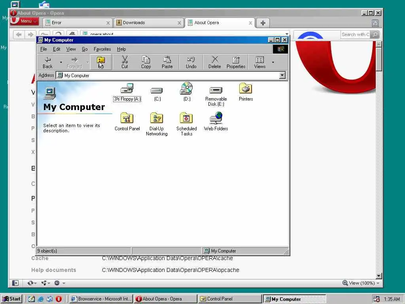405x304 pixels.
Task: Close the Error tab in Opera
Action: pos(108,23)
